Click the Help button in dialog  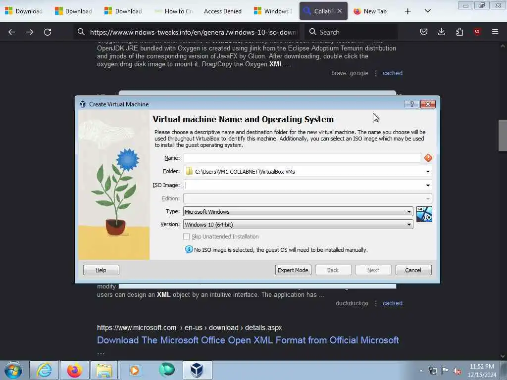pos(101,270)
